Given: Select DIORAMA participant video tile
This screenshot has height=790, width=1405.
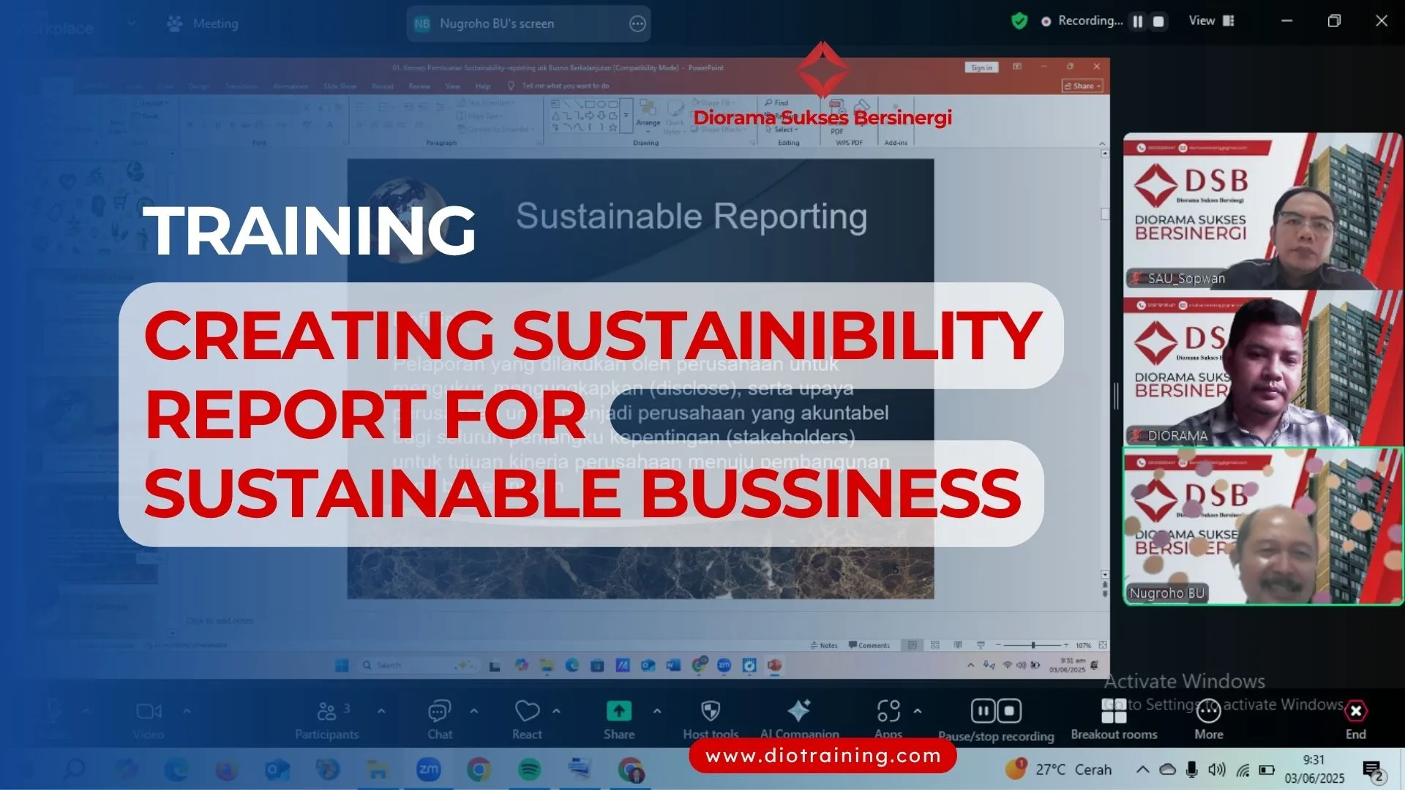Looking at the screenshot, I should click(x=1262, y=369).
